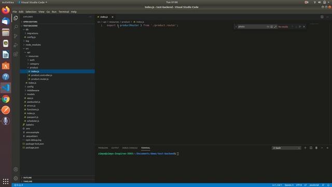Close the terminal panel
The image size is (332, 187).
coord(327,148)
